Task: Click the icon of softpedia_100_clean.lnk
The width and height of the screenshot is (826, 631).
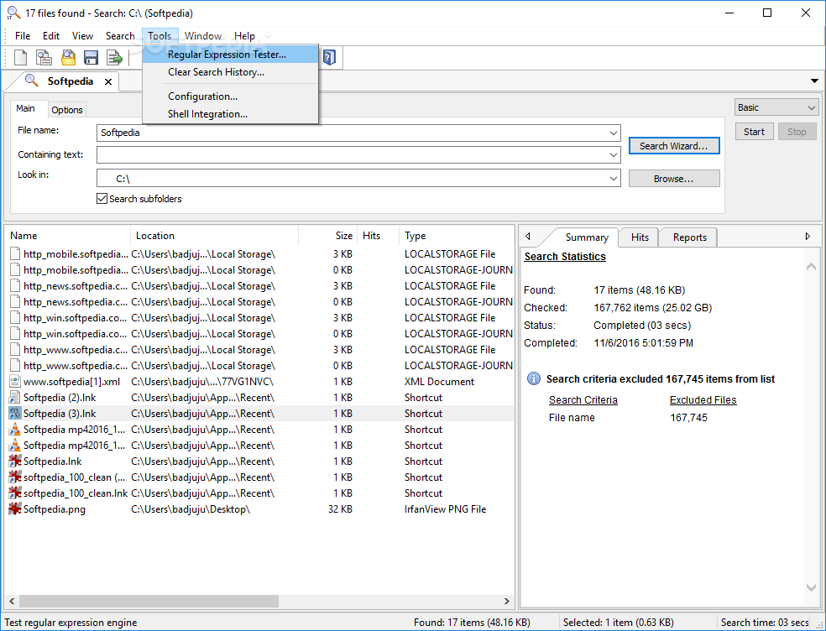Action: point(15,493)
